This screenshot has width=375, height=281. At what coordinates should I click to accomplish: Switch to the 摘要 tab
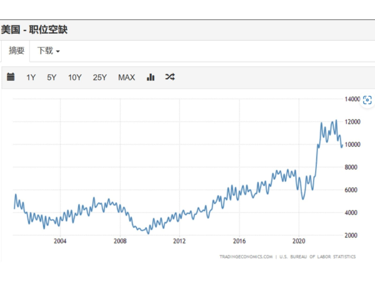click(16, 51)
